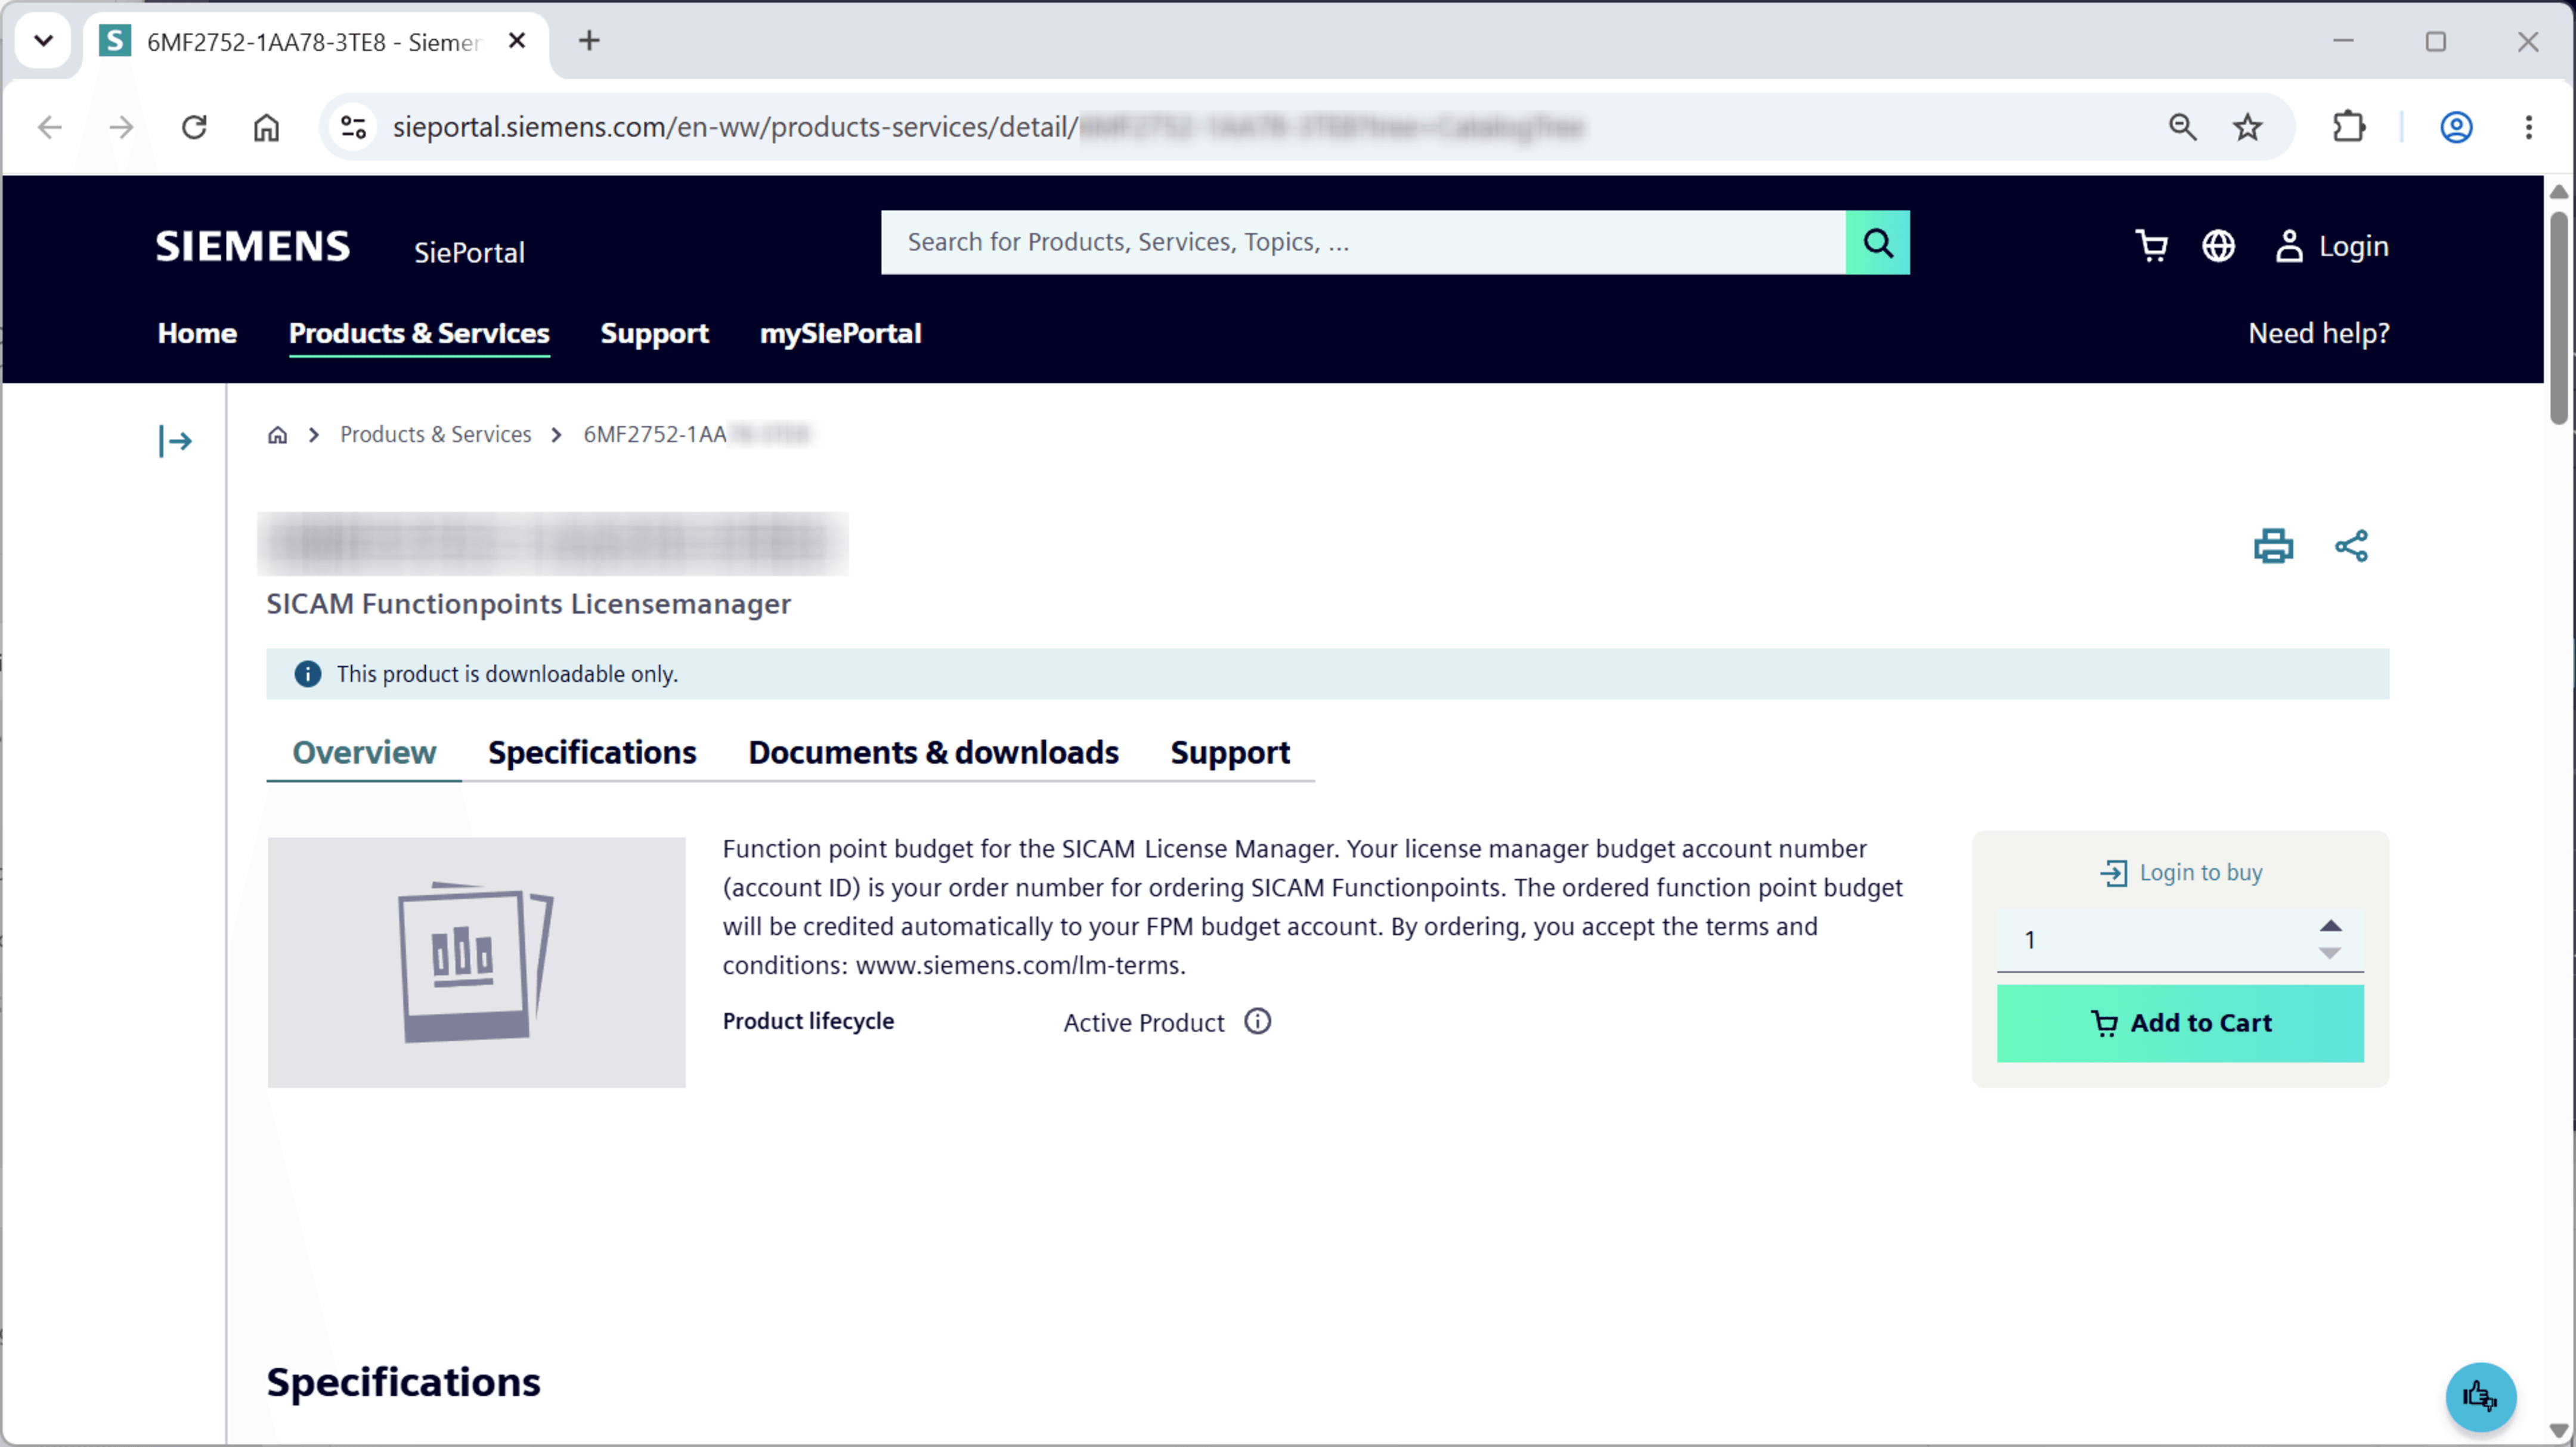
Task: Open browser zoom magnifier icon
Action: [x=2182, y=127]
